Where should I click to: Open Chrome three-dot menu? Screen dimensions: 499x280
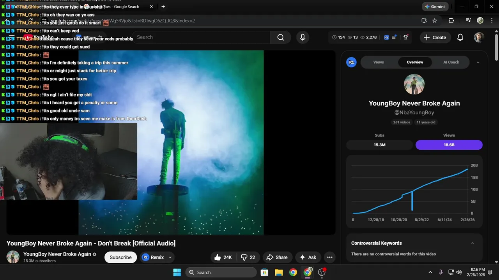tap(492, 21)
